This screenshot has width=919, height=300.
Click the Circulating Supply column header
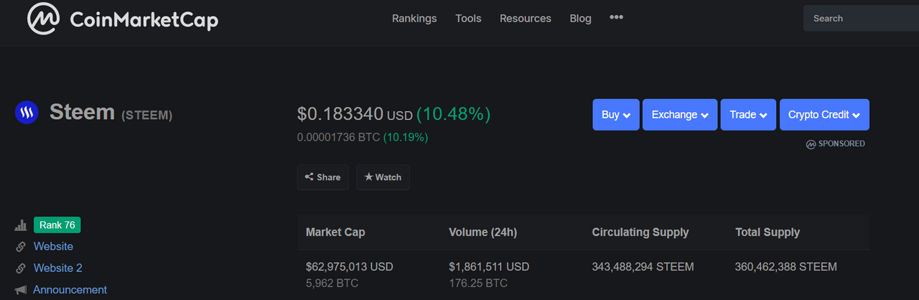coord(640,233)
